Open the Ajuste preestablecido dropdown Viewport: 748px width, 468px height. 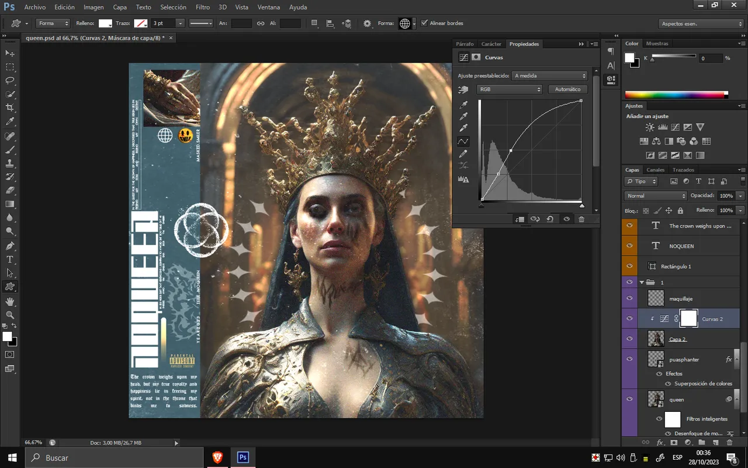549,75
